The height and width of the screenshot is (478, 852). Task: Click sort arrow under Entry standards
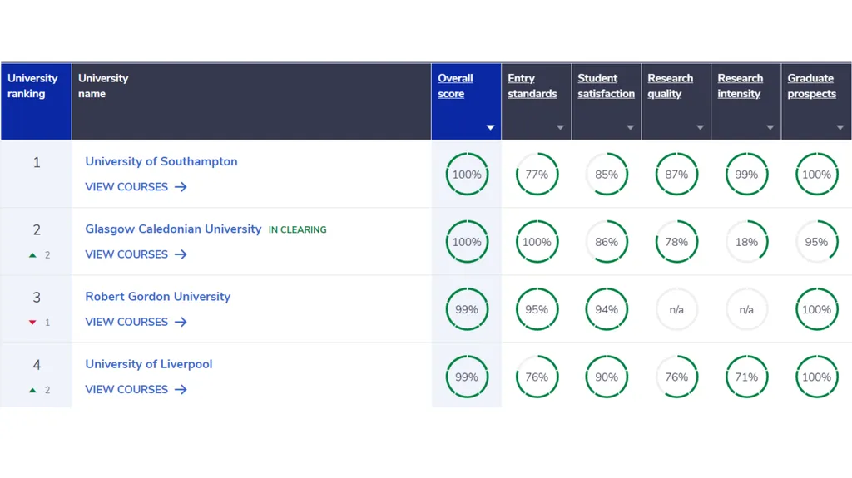pyautogui.click(x=560, y=128)
